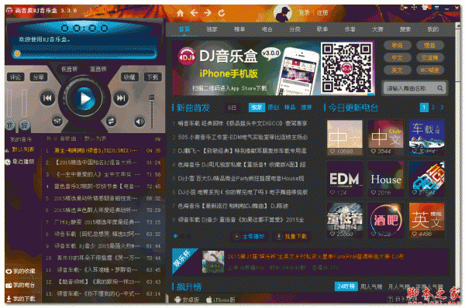The image size is (465, 308).
Task: Open the EDM radio thumbnail
Action: click(345, 179)
